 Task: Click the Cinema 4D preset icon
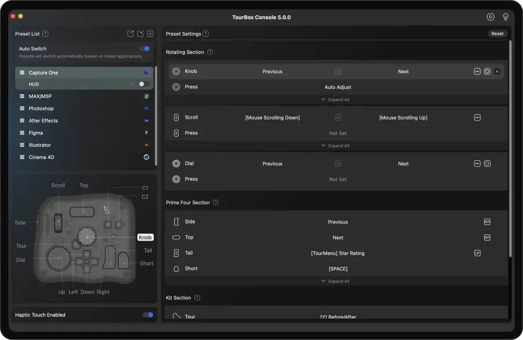click(x=146, y=157)
